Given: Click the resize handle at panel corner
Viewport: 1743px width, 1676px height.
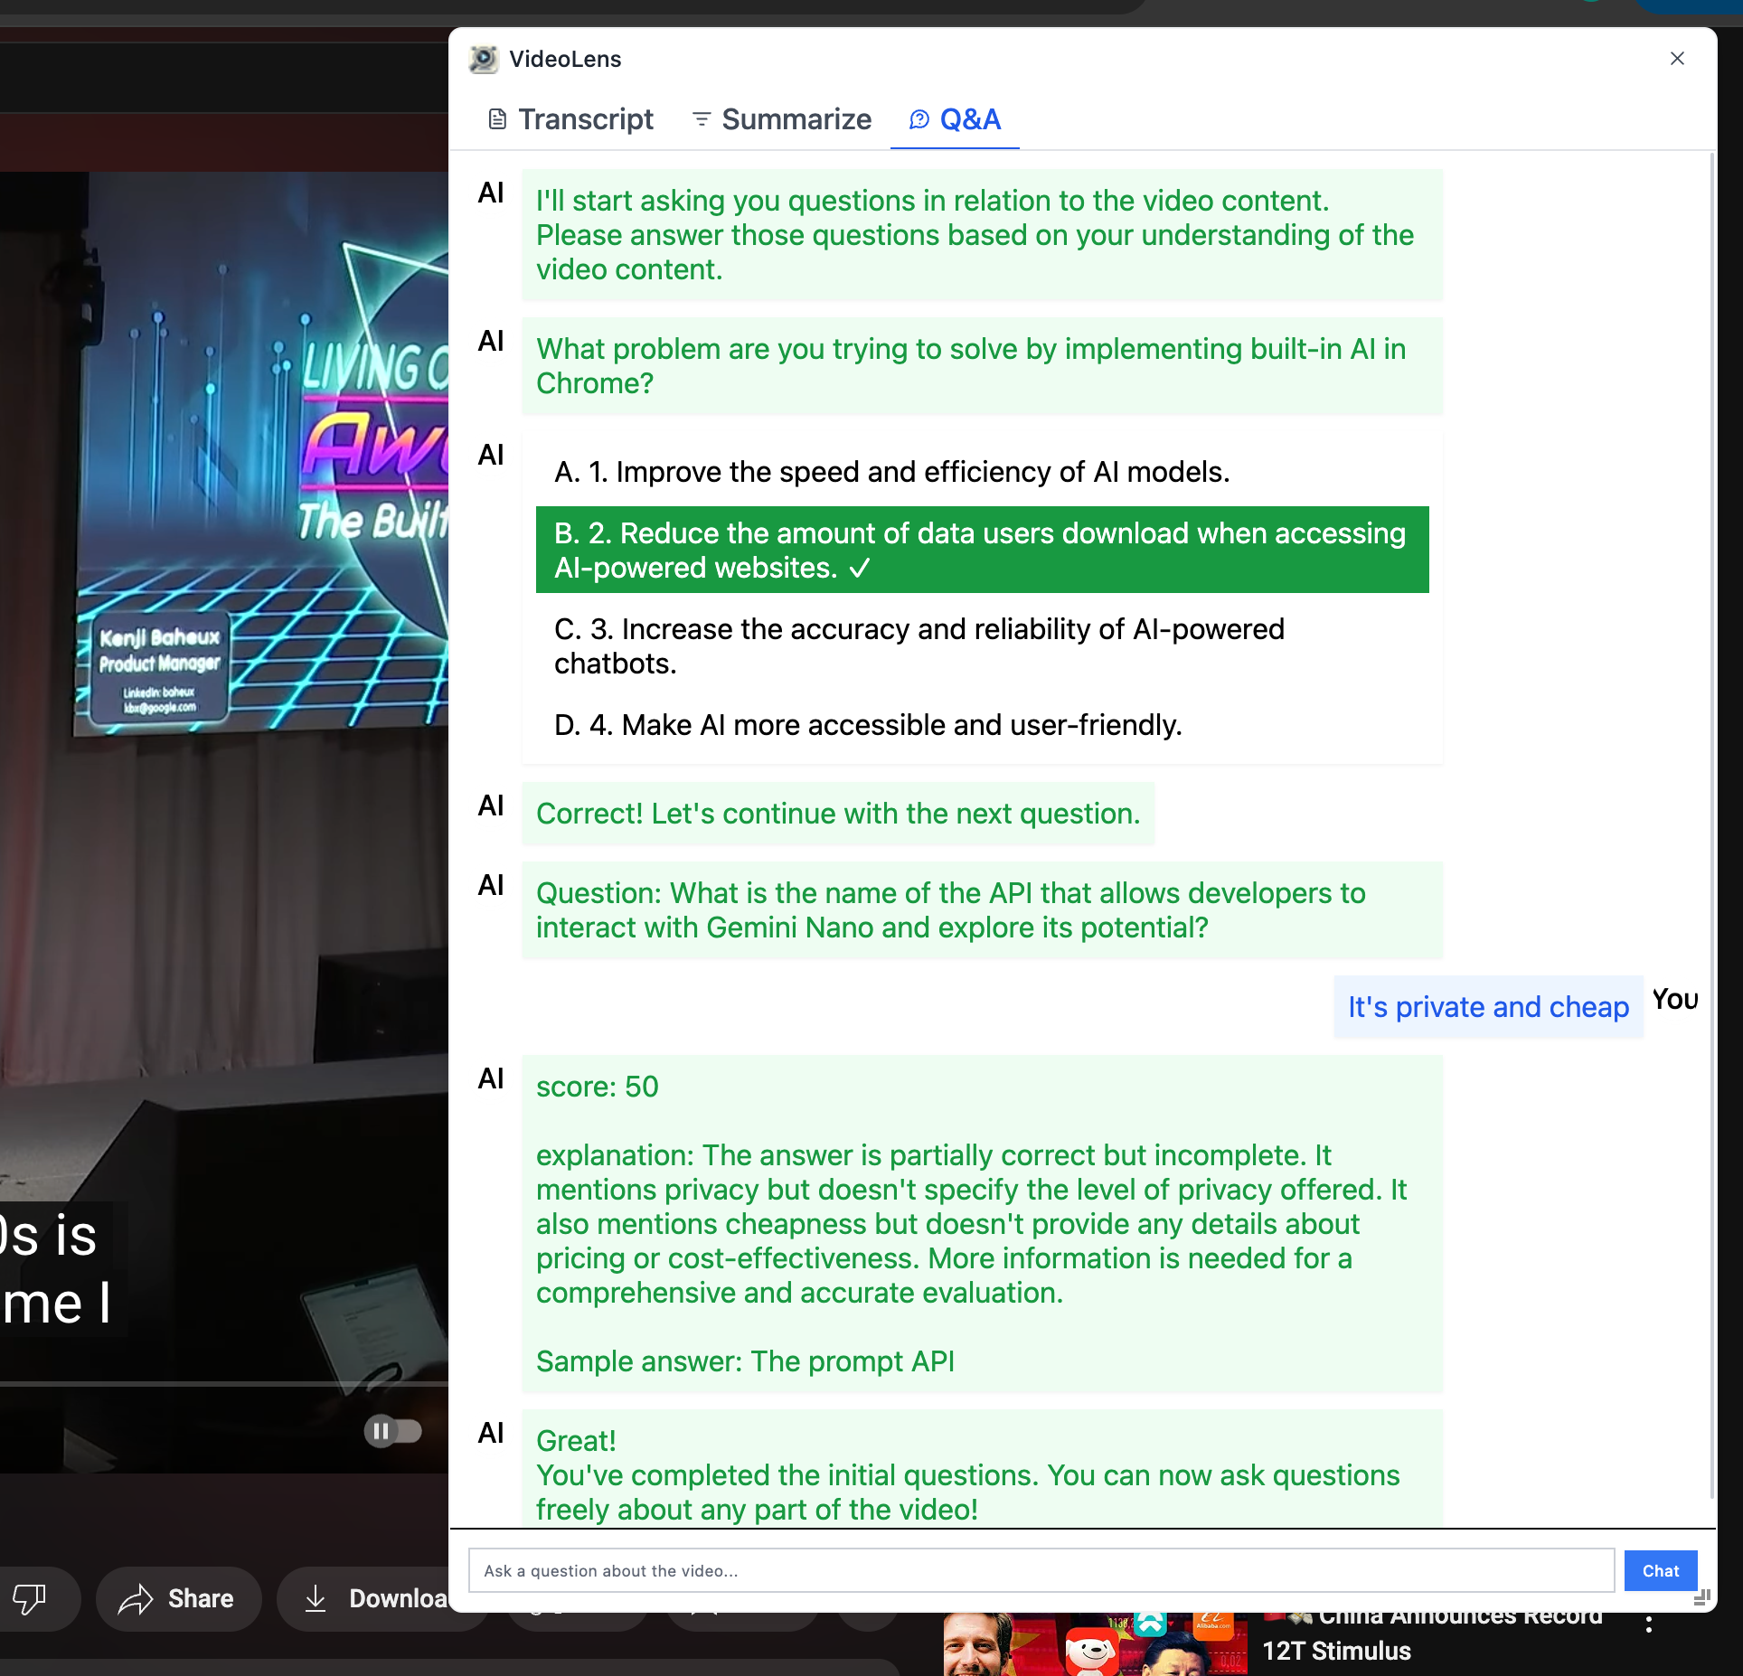Looking at the screenshot, I should tap(1702, 1597).
